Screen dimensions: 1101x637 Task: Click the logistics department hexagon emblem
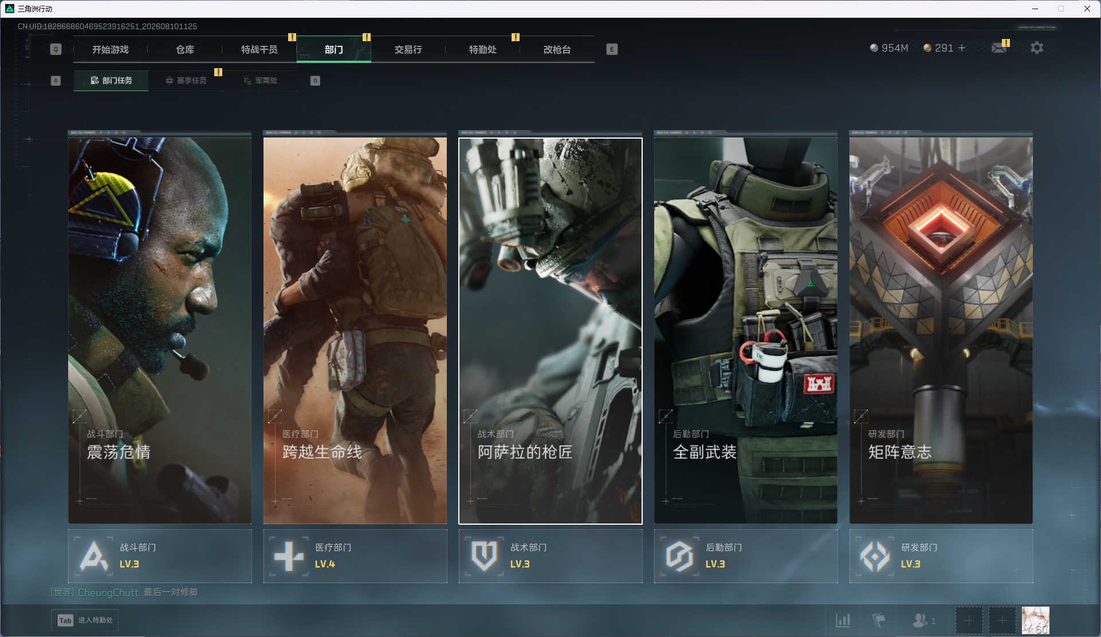680,556
